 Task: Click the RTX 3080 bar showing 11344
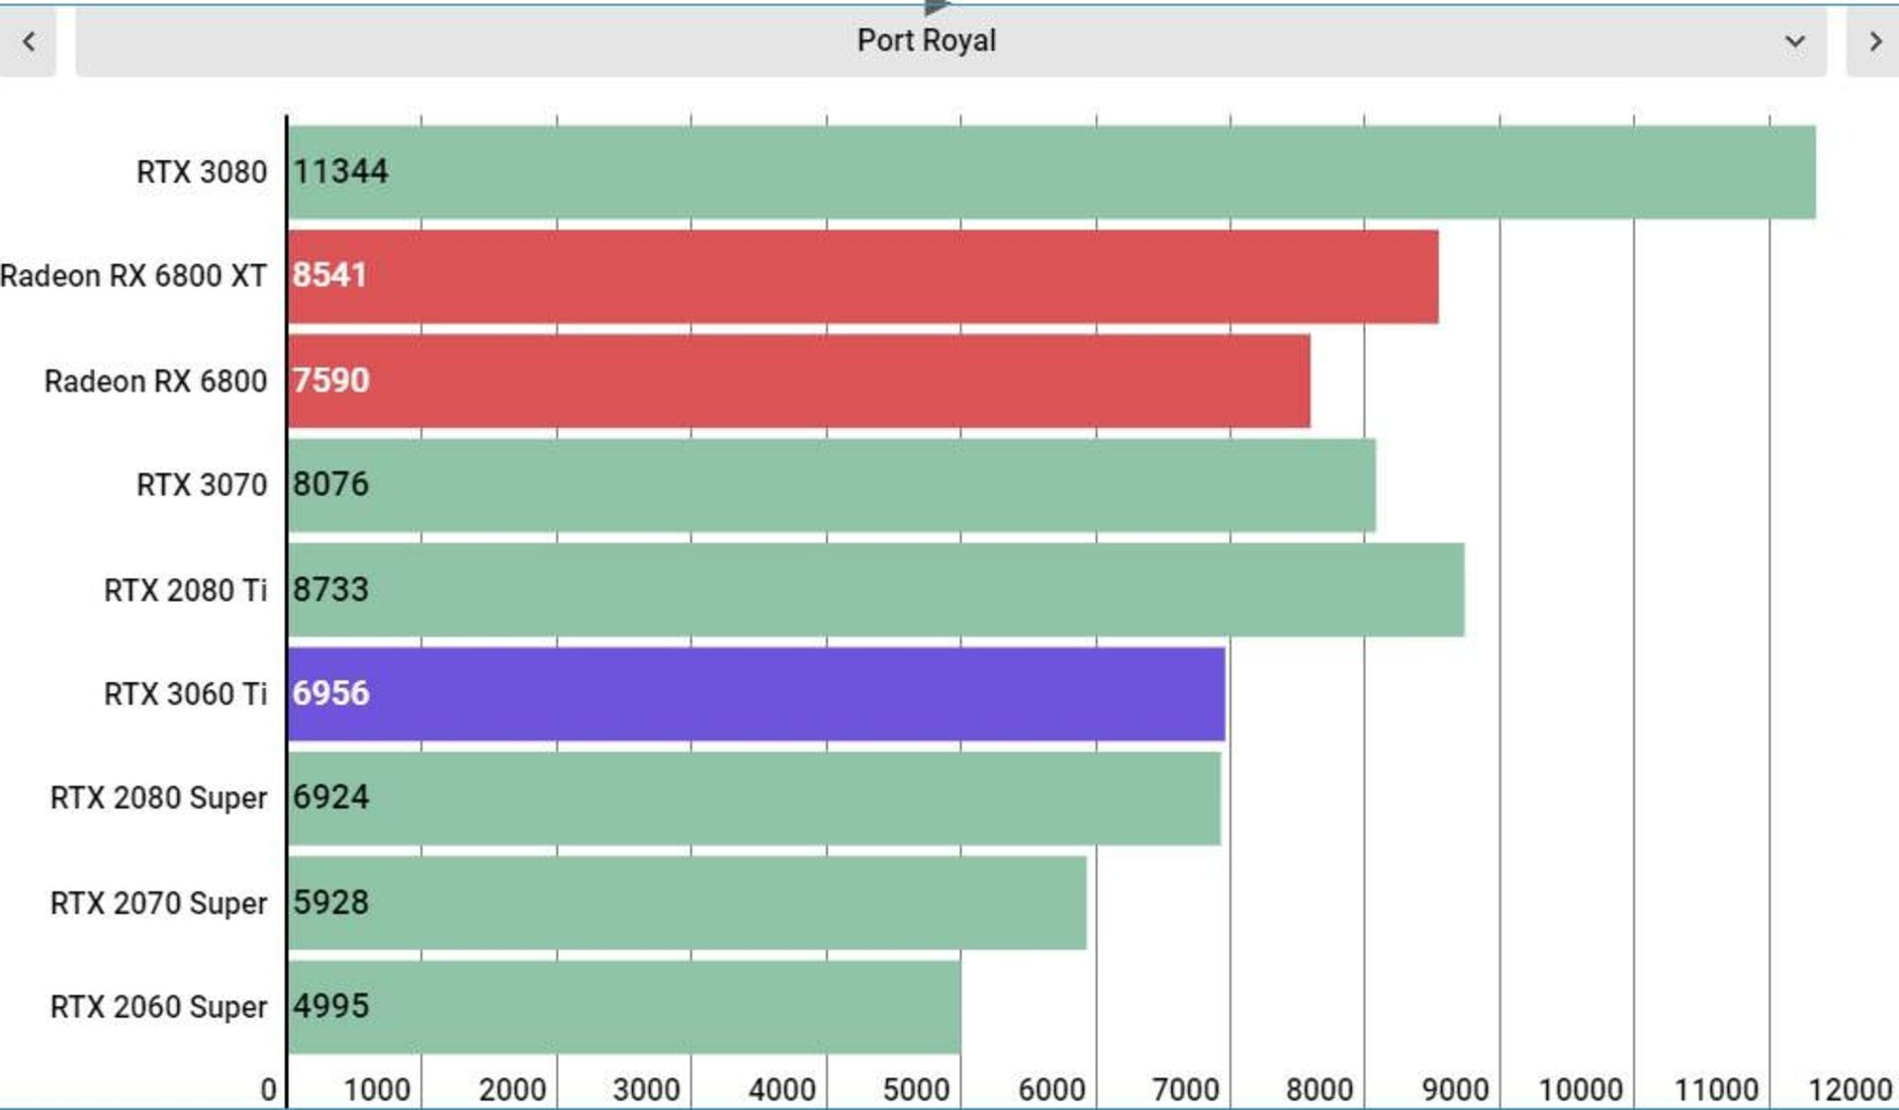click(1052, 172)
